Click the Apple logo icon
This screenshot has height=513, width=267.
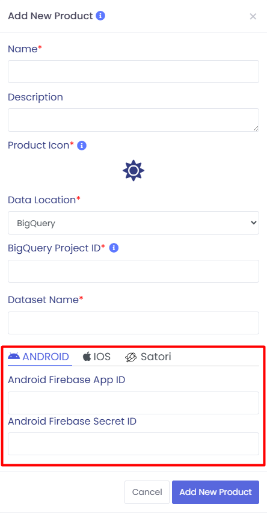[87, 356]
